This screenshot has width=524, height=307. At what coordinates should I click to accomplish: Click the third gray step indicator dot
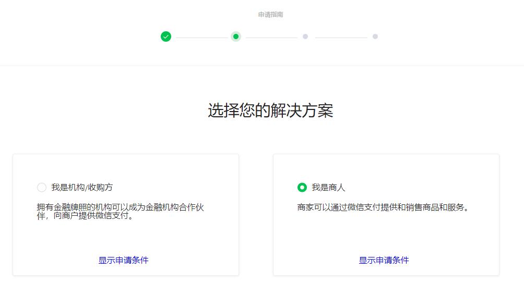pos(305,36)
